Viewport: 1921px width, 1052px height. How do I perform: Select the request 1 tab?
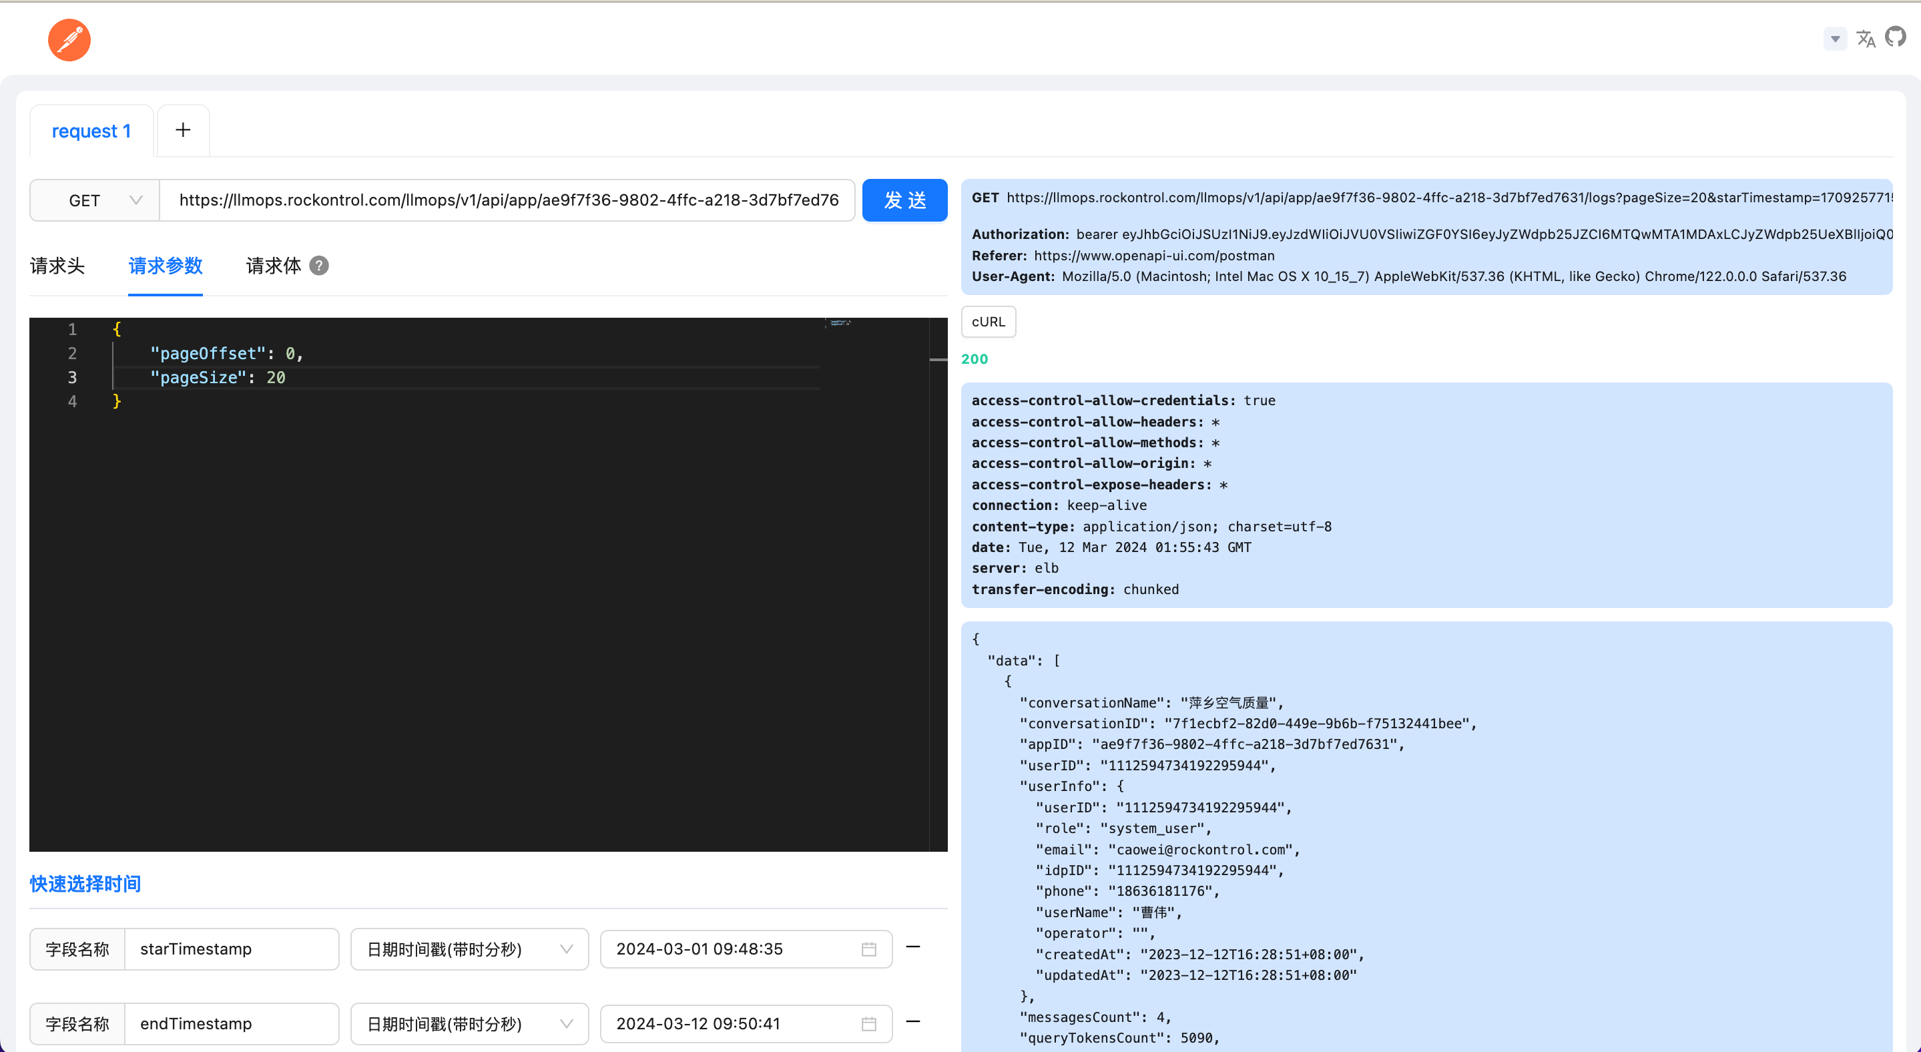click(91, 131)
